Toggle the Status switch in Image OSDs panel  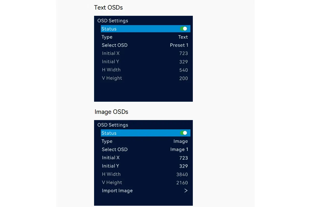point(184,133)
